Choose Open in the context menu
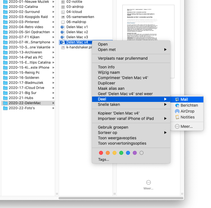The width and height of the screenshot is (211, 208). pos(131,44)
